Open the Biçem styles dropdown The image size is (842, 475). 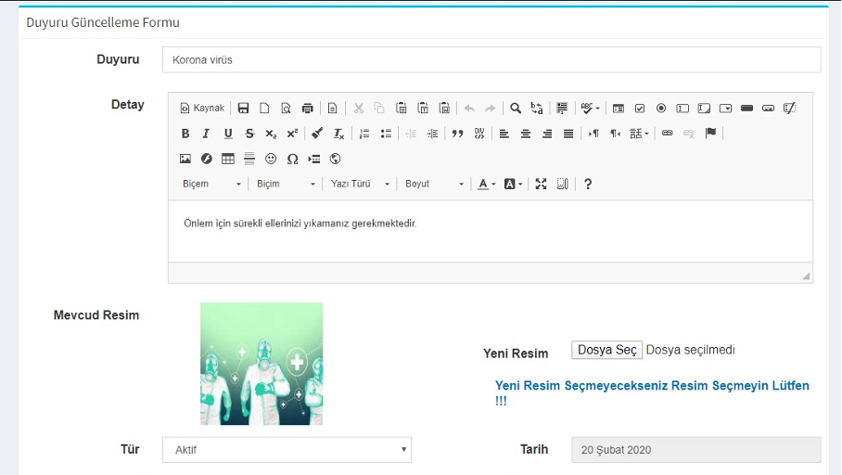(211, 184)
